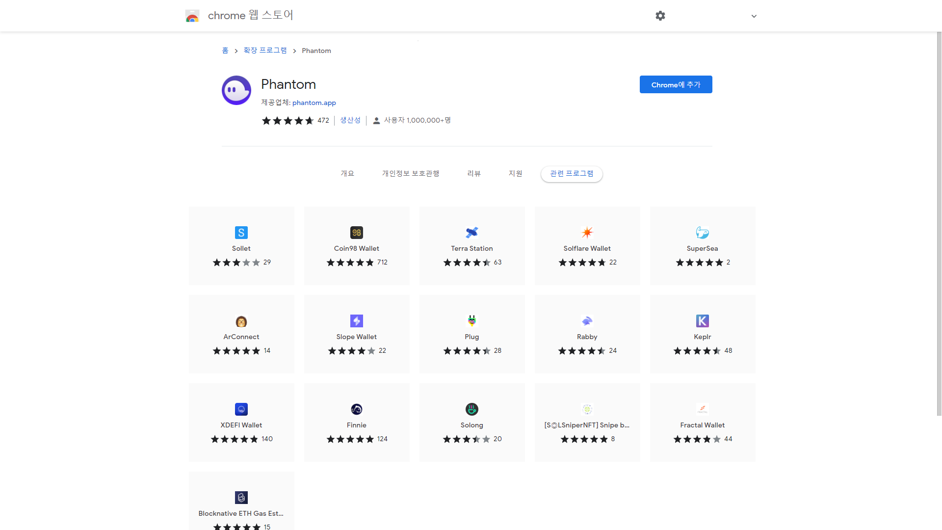942x530 pixels.
Task: Click the Phantom ghost logo
Action: (x=236, y=90)
